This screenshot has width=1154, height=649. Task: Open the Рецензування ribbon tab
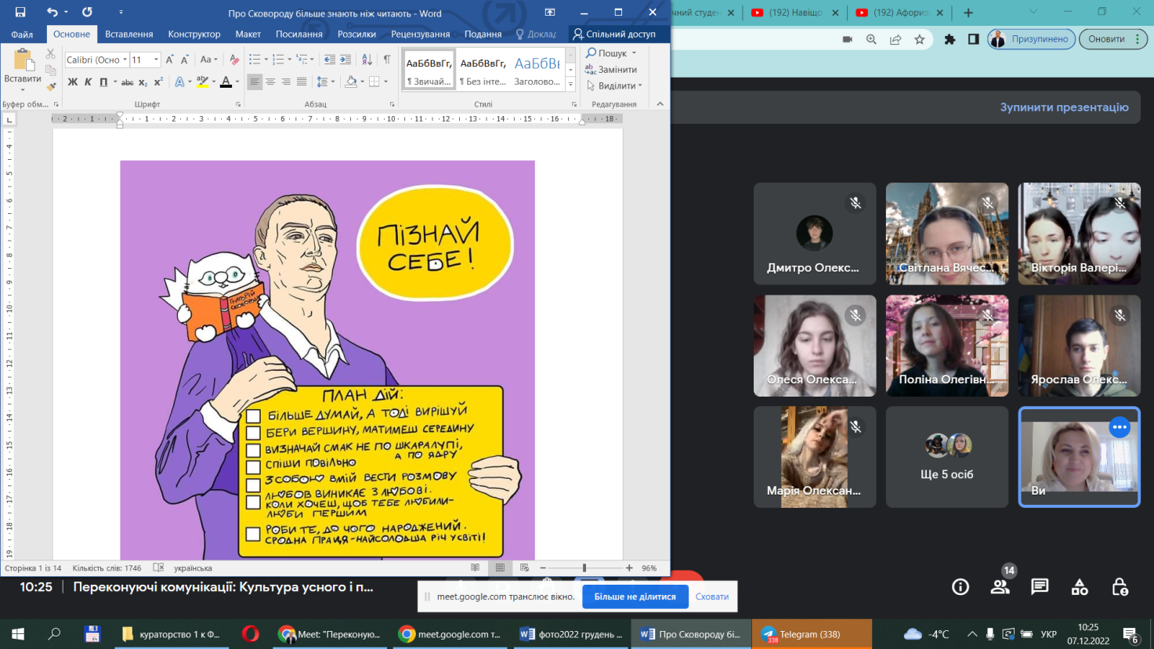click(420, 34)
